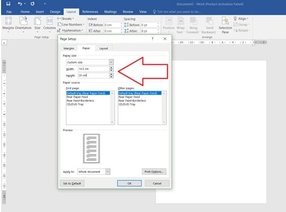Click the Other pages list scrollbar
The width and height of the screenshot is (286, 212).
click(x=164, y=108)
